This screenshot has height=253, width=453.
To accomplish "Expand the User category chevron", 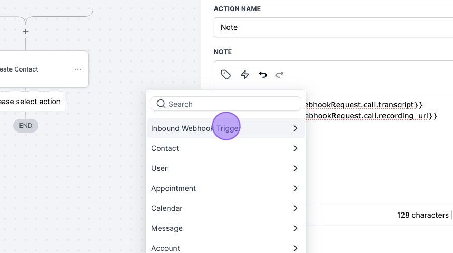I will tap(296, 168).
